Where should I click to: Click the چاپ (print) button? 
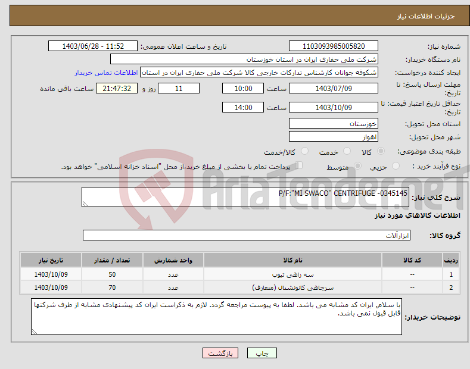click(262, 353)
